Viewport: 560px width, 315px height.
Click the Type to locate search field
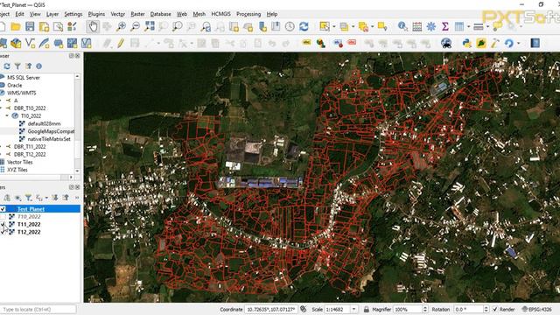tap(38, 309)
